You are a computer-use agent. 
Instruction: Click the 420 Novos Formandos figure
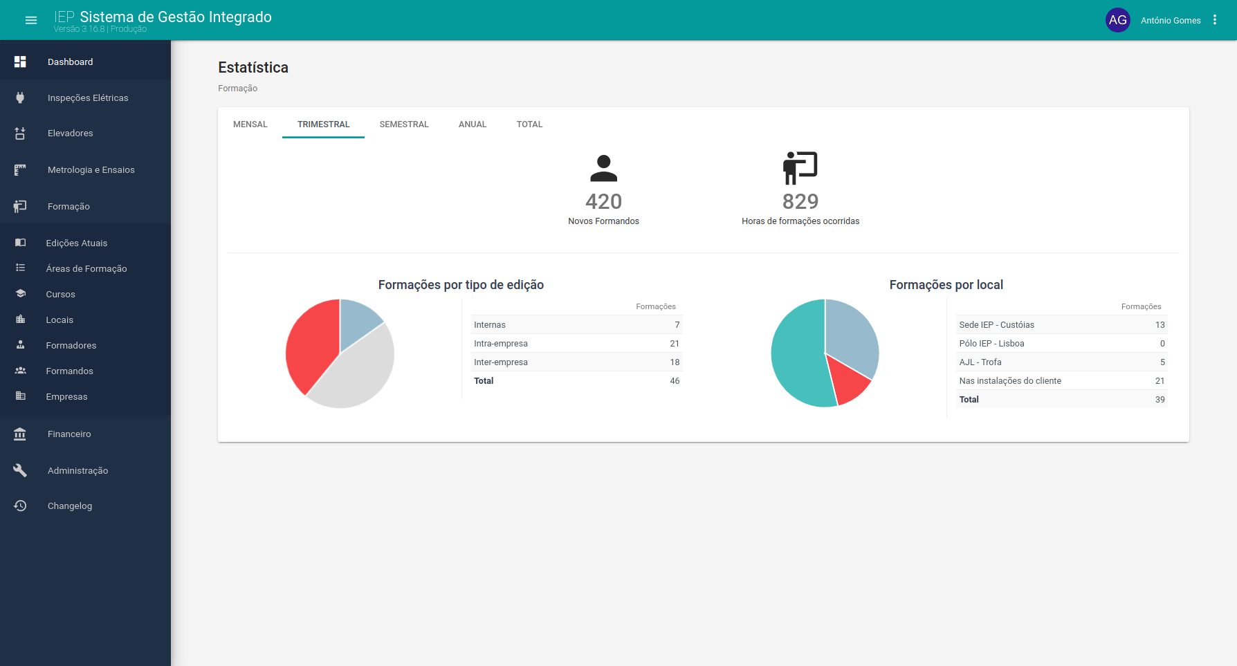point(603,201)
